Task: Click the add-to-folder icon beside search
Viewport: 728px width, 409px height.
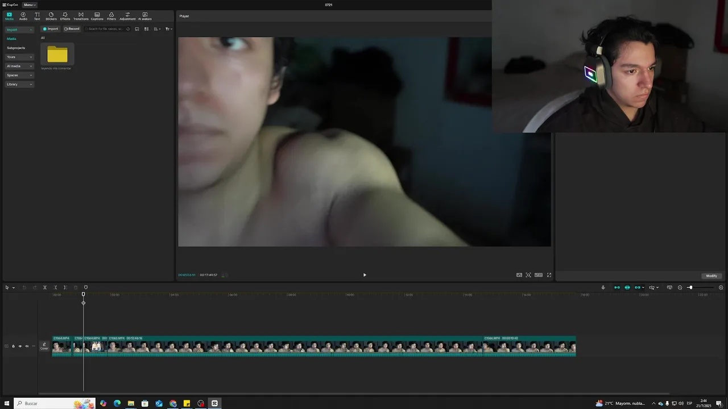Action: [x=137, y=29]
